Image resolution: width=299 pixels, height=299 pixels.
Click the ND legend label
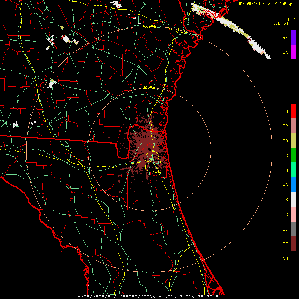tap(285, 259)
